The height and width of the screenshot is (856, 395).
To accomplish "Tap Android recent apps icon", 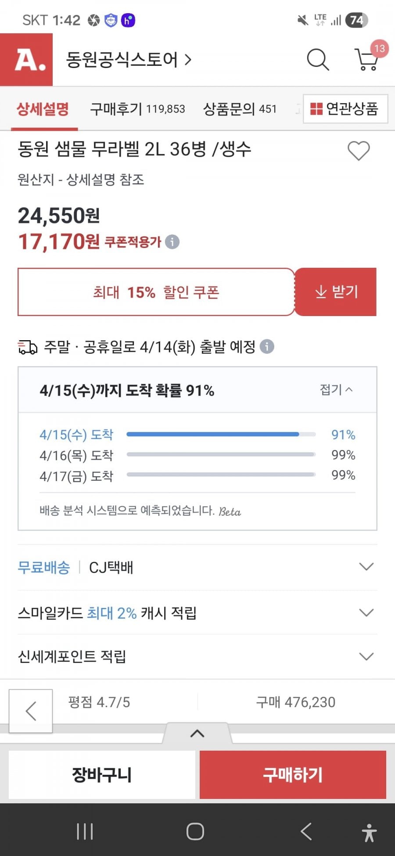I will tap(85, 831).
